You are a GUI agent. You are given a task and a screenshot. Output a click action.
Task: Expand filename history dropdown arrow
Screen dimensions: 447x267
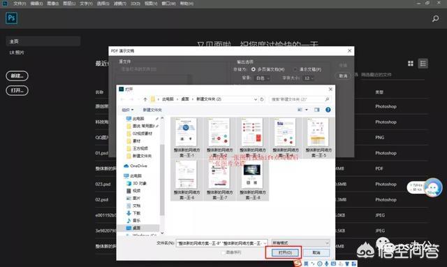(x=265, y=243)
